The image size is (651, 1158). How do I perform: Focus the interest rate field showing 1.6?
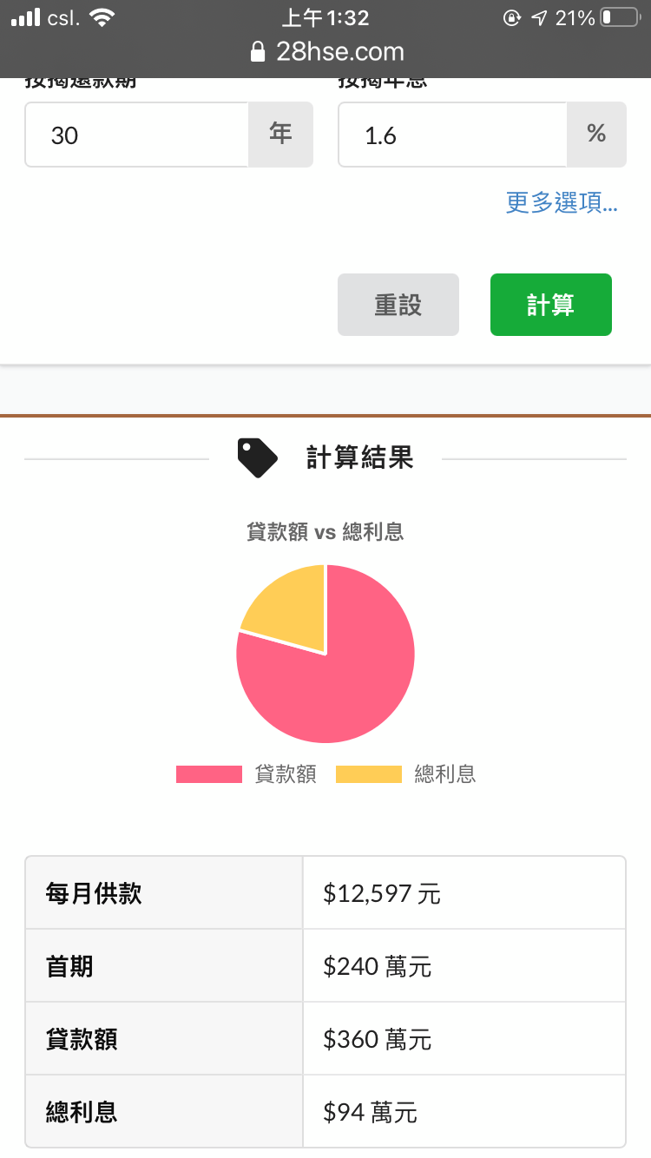[452, 135]
